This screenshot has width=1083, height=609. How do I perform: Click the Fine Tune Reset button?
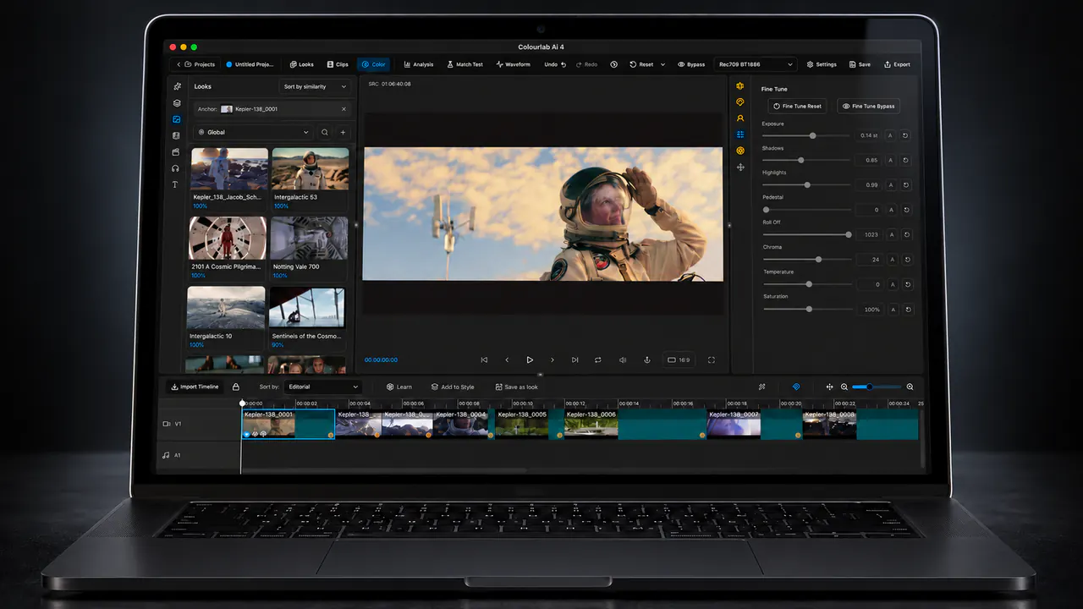pos(797,107)
